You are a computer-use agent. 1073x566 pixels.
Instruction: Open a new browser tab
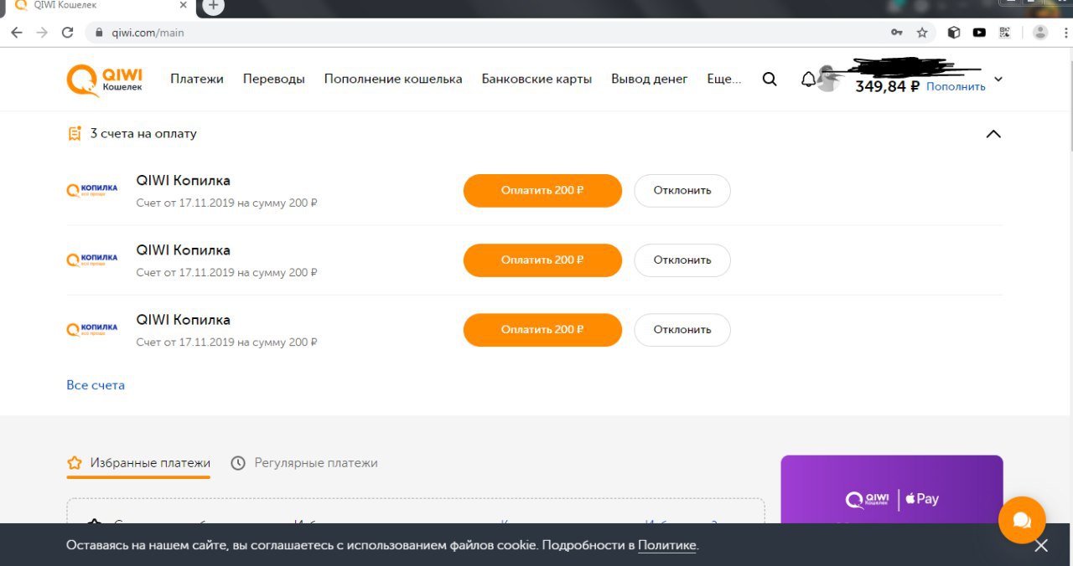click(x=214, y=6)
